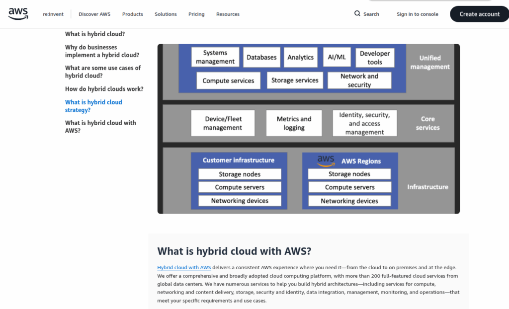Click the AWS smile logo in the top navigation
Viewport: 509px width, 309px height.
point(18,14)
